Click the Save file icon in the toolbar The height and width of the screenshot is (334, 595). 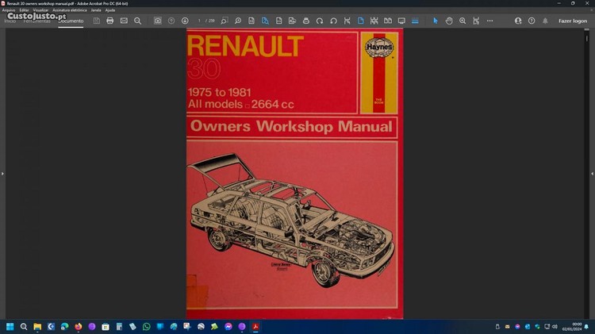pos(96,21)
